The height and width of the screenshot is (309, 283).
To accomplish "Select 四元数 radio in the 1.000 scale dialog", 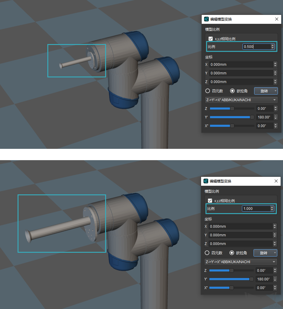I will point(207,253).
